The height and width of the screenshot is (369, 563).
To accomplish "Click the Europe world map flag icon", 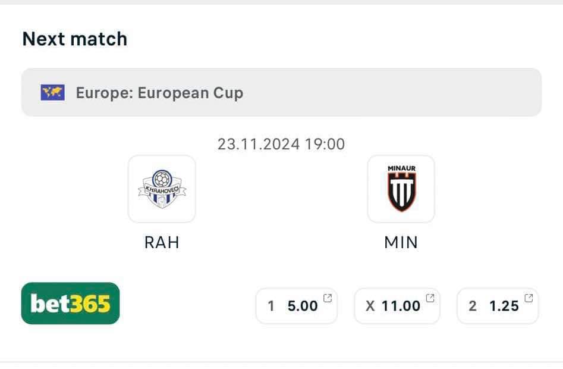I will 53,93.
